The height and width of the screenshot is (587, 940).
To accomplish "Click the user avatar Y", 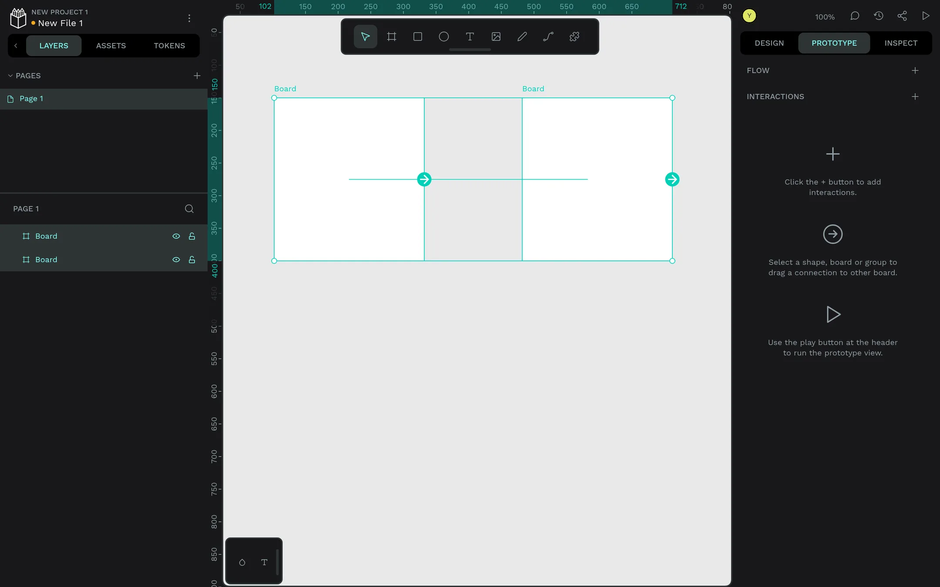I will tap(749, 16).
